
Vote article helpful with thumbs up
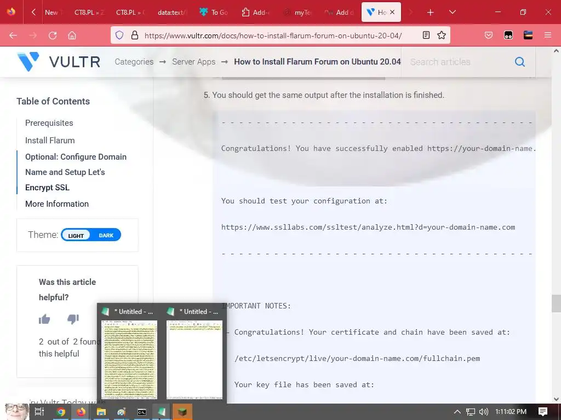44,319
